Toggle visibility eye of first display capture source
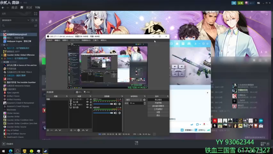Screen dimensions: 273x154 (87, 99)
